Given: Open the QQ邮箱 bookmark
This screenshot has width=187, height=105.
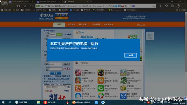Looking at the screenshot, I should point(63,10).
